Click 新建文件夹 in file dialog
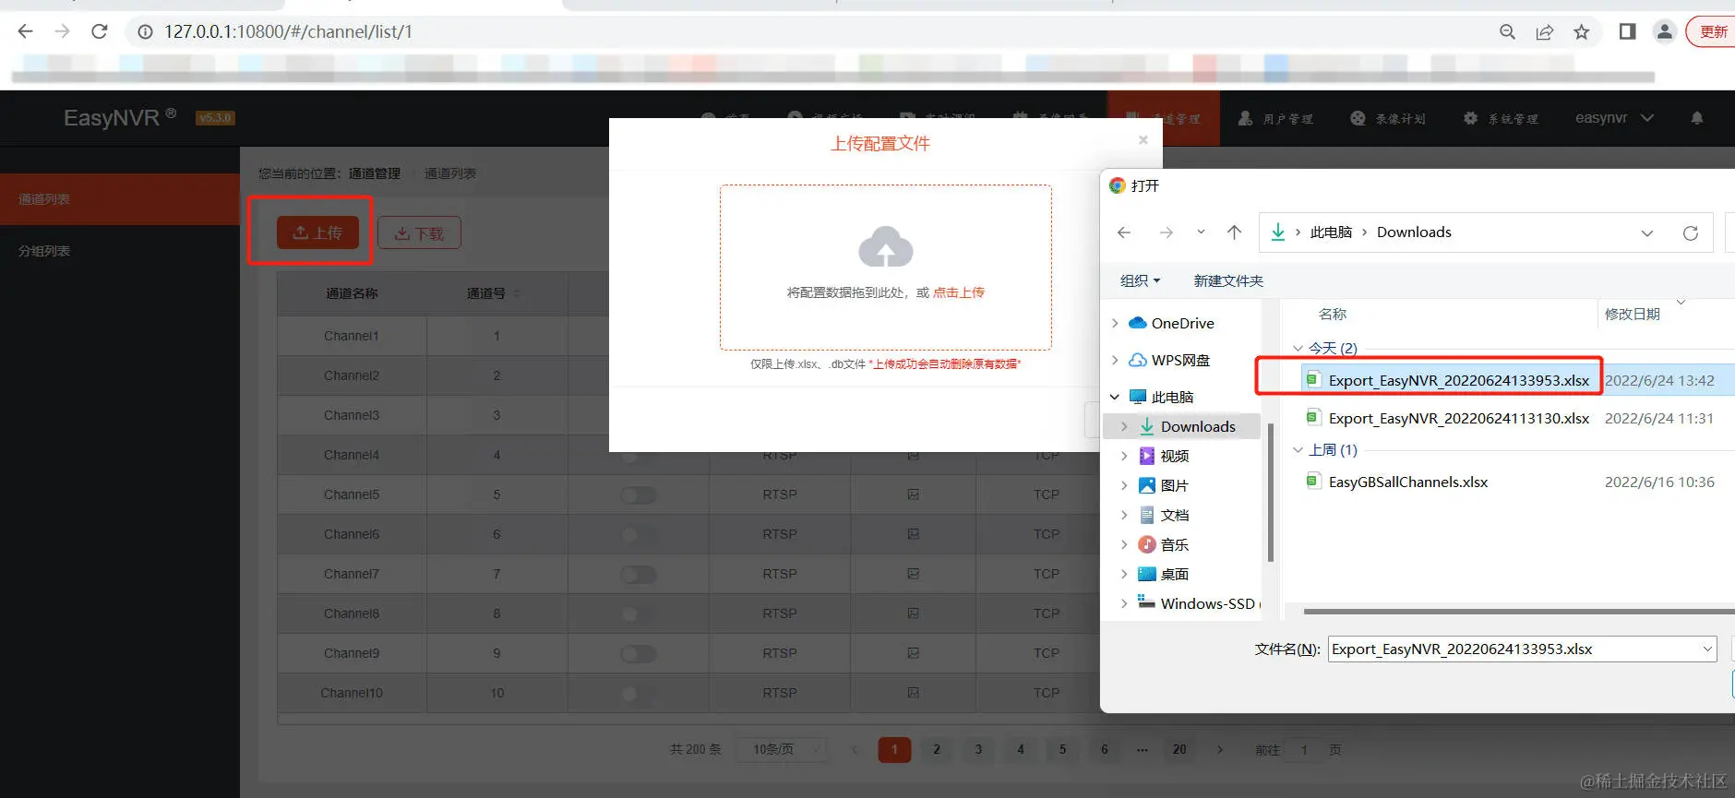The image size is (1735, 798). coord(1228,280)
